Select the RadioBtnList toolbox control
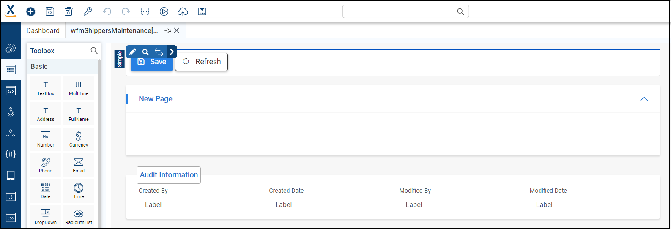671x229 pixels. (x=79, y=216)
